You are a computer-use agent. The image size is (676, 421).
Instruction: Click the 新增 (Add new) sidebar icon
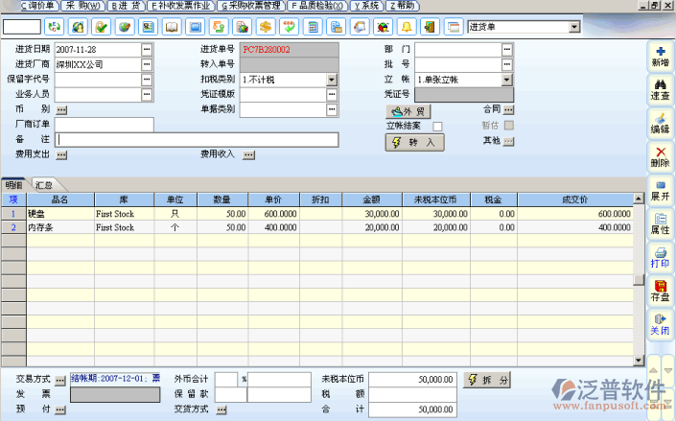coord(660,55)
